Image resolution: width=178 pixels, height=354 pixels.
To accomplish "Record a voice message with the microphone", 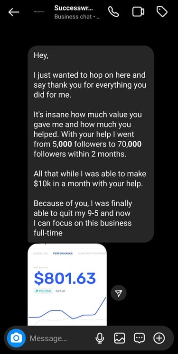I will (x=100, y=338).
